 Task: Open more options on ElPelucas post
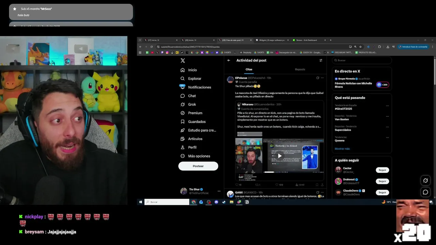[322, 78]
